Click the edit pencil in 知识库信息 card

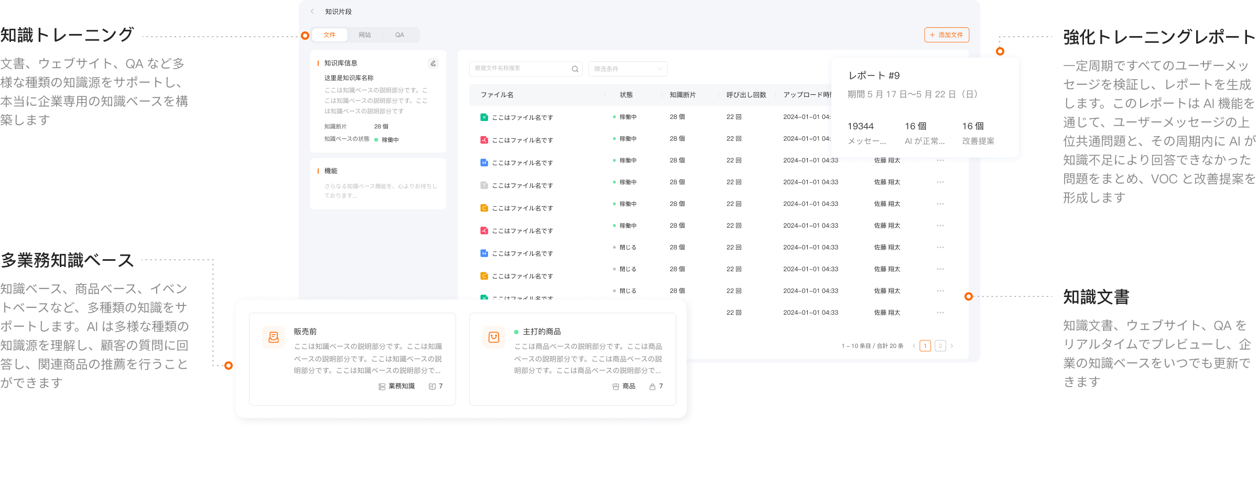433,63
